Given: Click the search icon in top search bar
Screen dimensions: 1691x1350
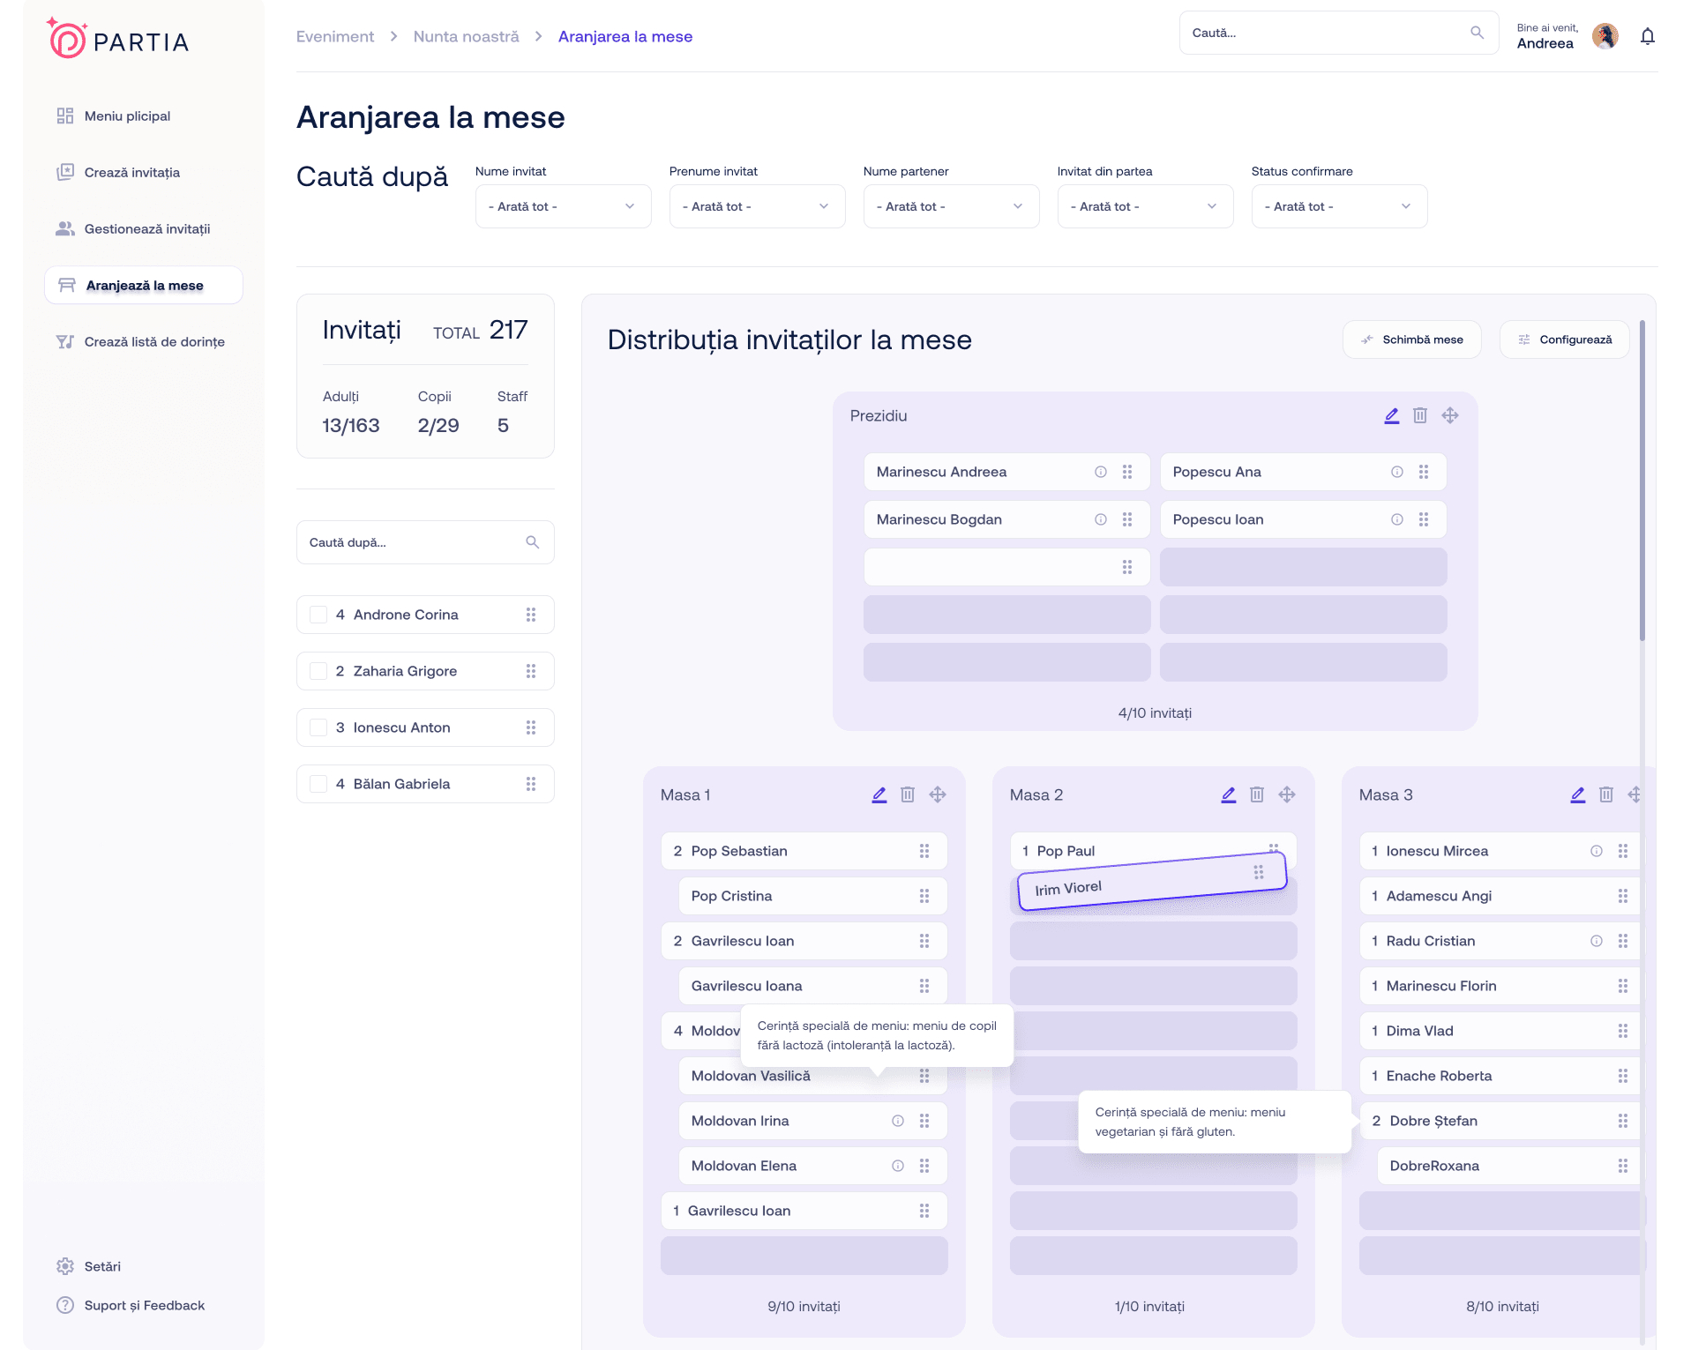Looking at the screenshot, I should (1478, 33).
